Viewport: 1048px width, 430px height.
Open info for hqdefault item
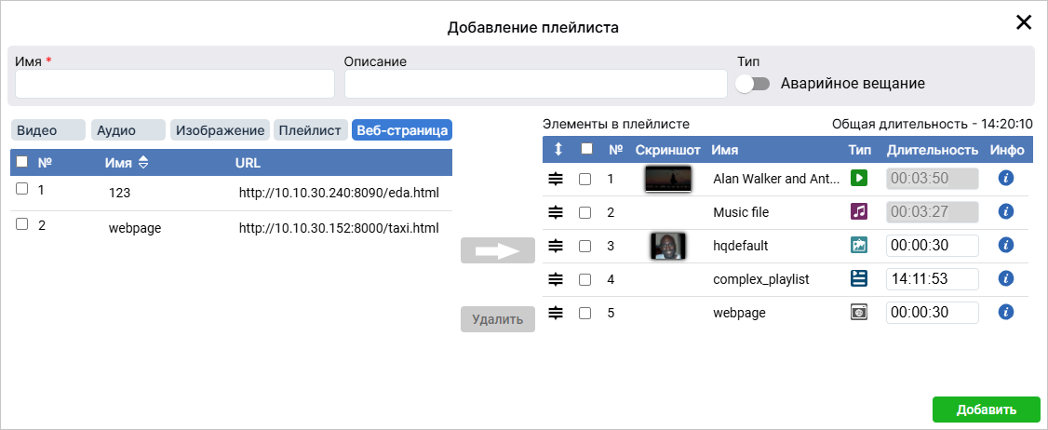pyautogui.click(x=1006, y=245)
